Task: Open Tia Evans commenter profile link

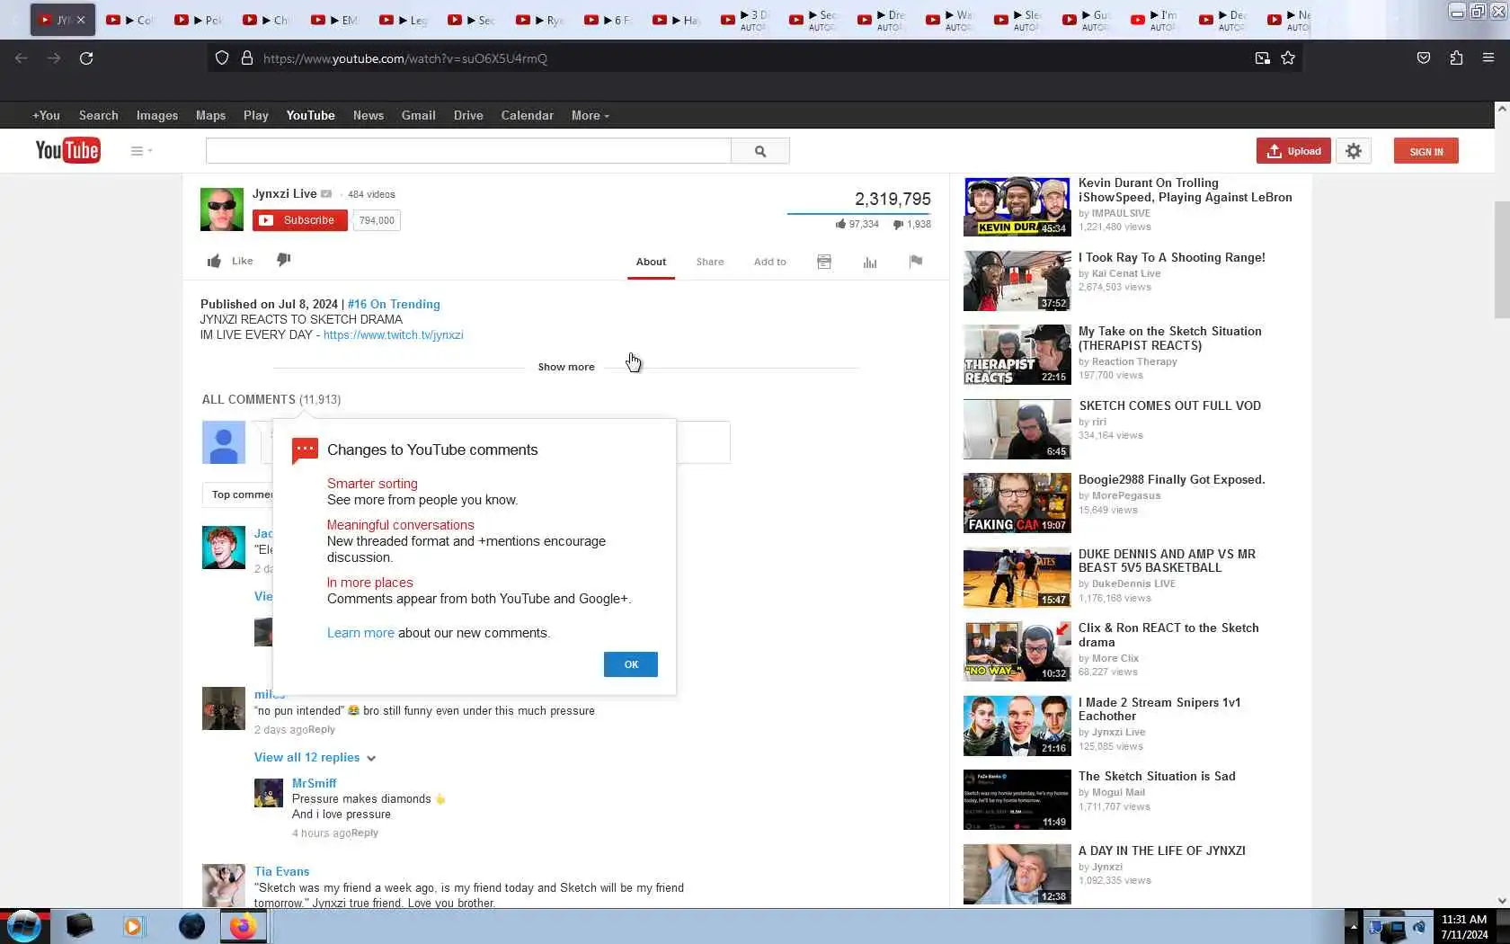Action: [281, 871]
